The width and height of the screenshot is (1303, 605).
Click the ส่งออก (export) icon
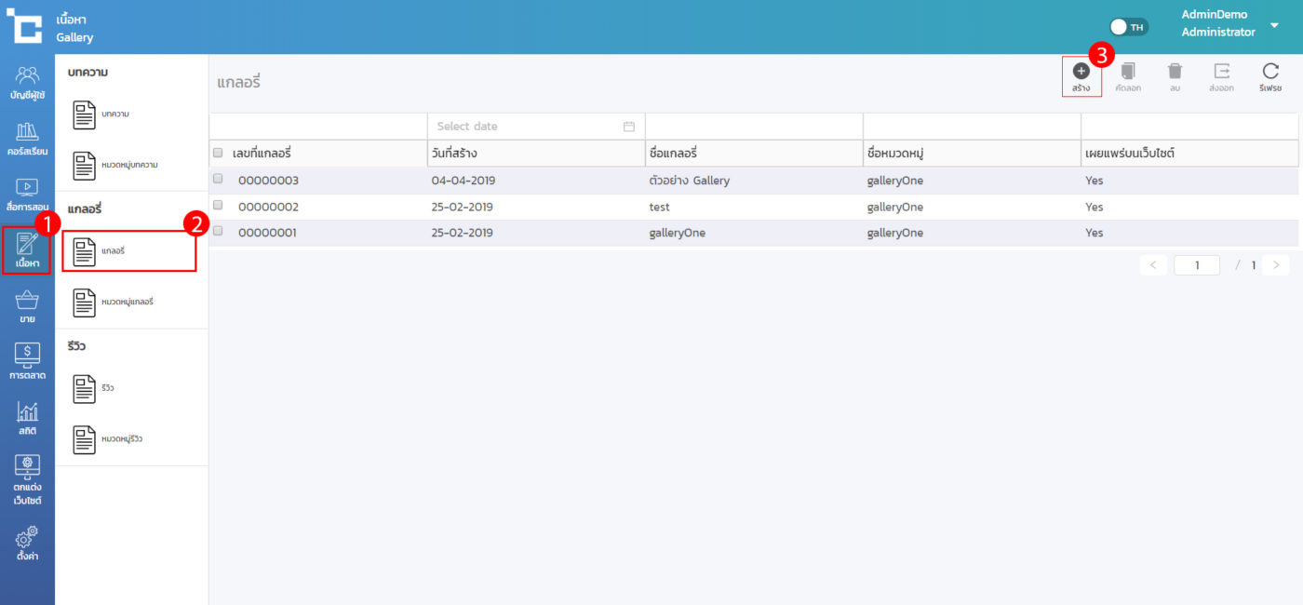pyautogui.click(x=1221, y=72)
